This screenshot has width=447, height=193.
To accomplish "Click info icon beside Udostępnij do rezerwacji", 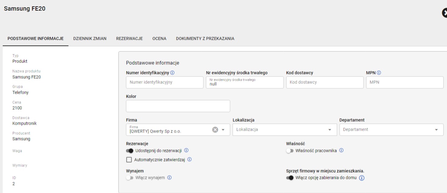I will tap(186, 150).
